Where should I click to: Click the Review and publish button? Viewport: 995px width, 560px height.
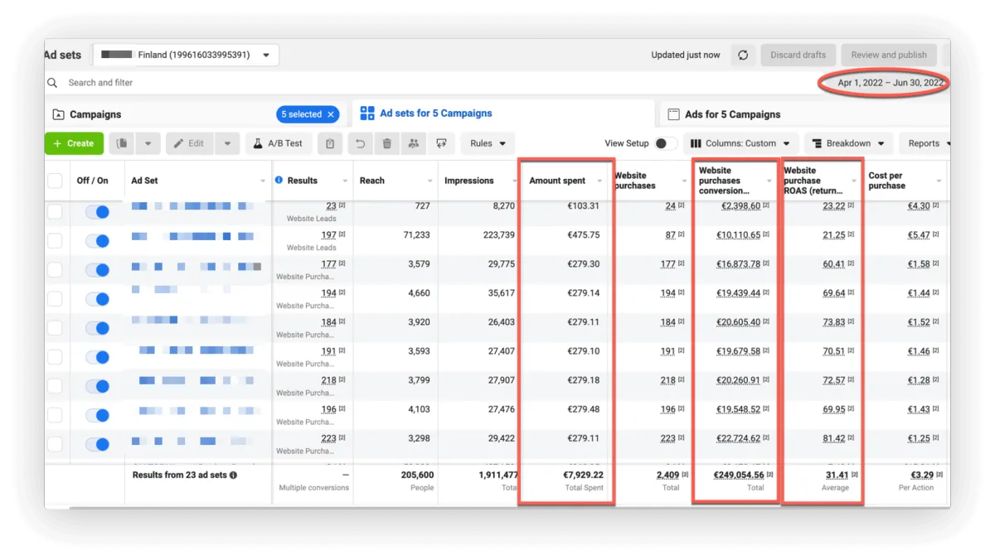coord(889,56)
